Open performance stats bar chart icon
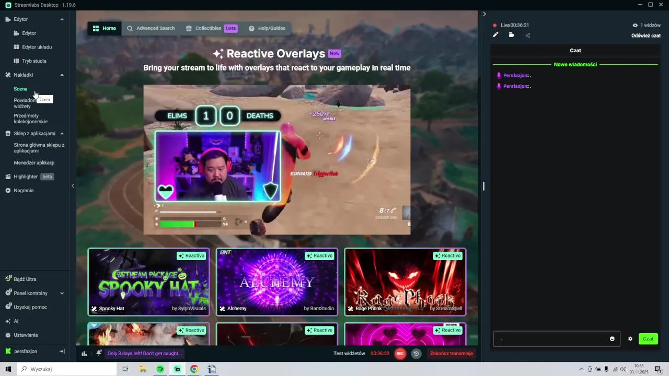Screen dimensions: 669x376 tap(84, 354)
